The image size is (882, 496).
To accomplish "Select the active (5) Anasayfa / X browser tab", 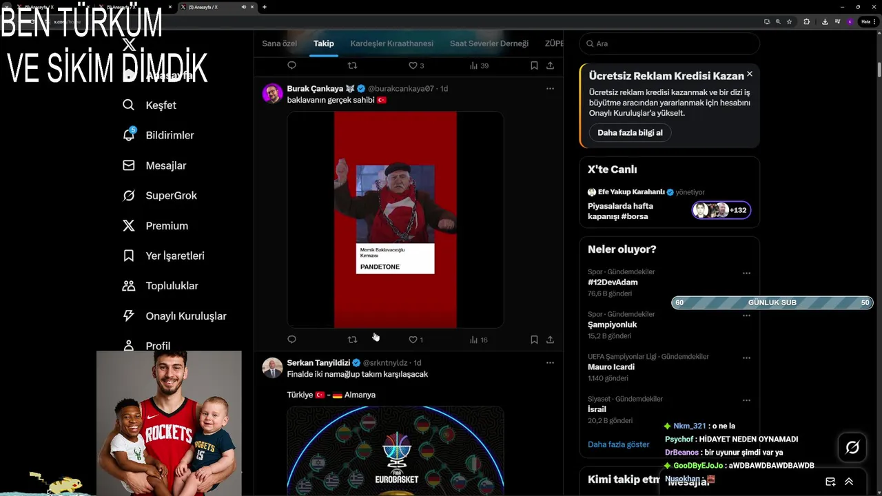I will (217, 7).
